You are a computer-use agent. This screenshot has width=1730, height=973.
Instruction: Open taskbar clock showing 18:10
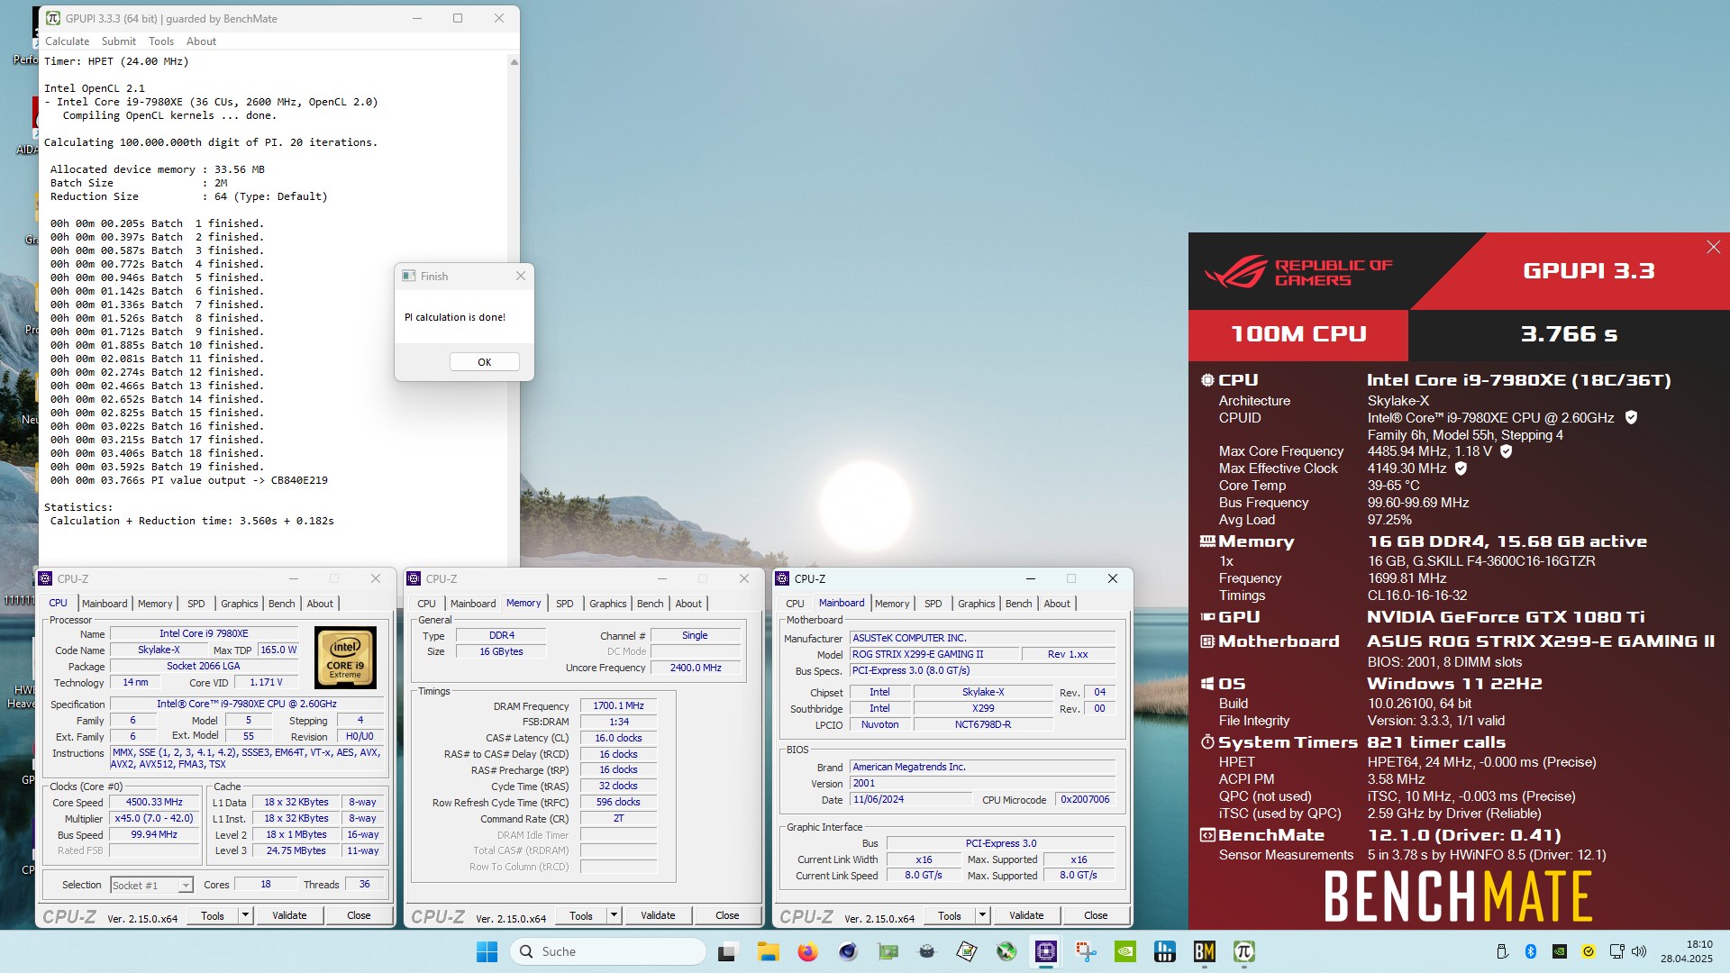(1686, 951)
